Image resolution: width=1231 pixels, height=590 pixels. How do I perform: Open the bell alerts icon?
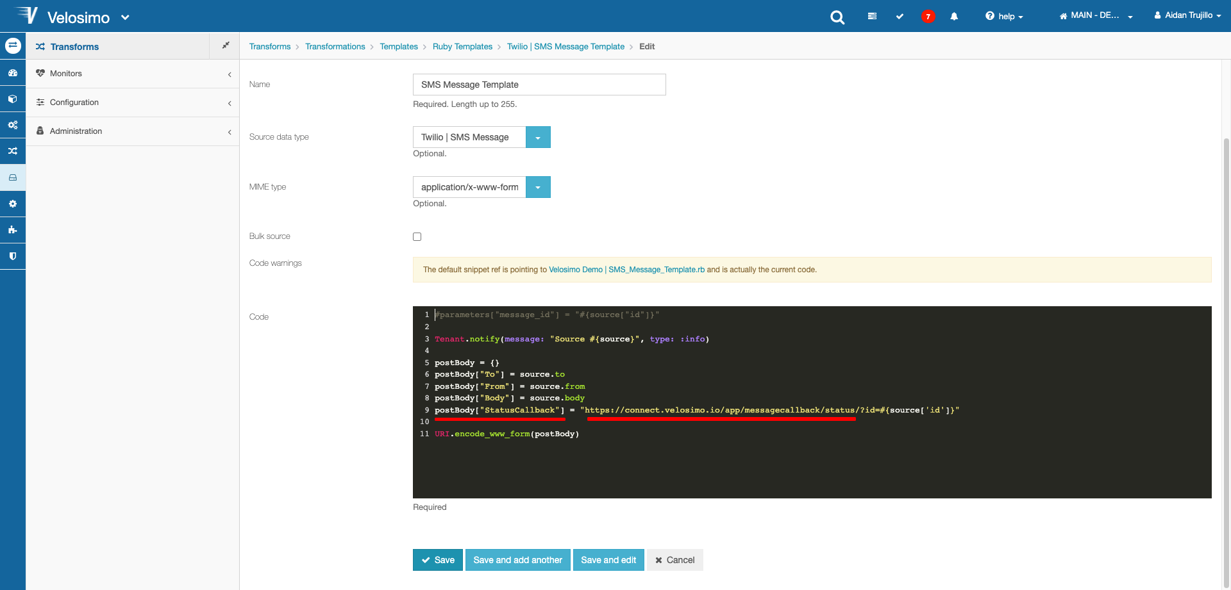pyautogui.click(x=954, y=17)
